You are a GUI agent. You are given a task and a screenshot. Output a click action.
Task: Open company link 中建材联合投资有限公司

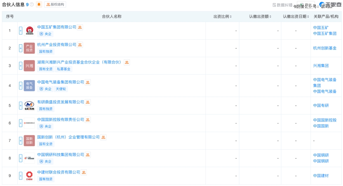pos(59,172)
